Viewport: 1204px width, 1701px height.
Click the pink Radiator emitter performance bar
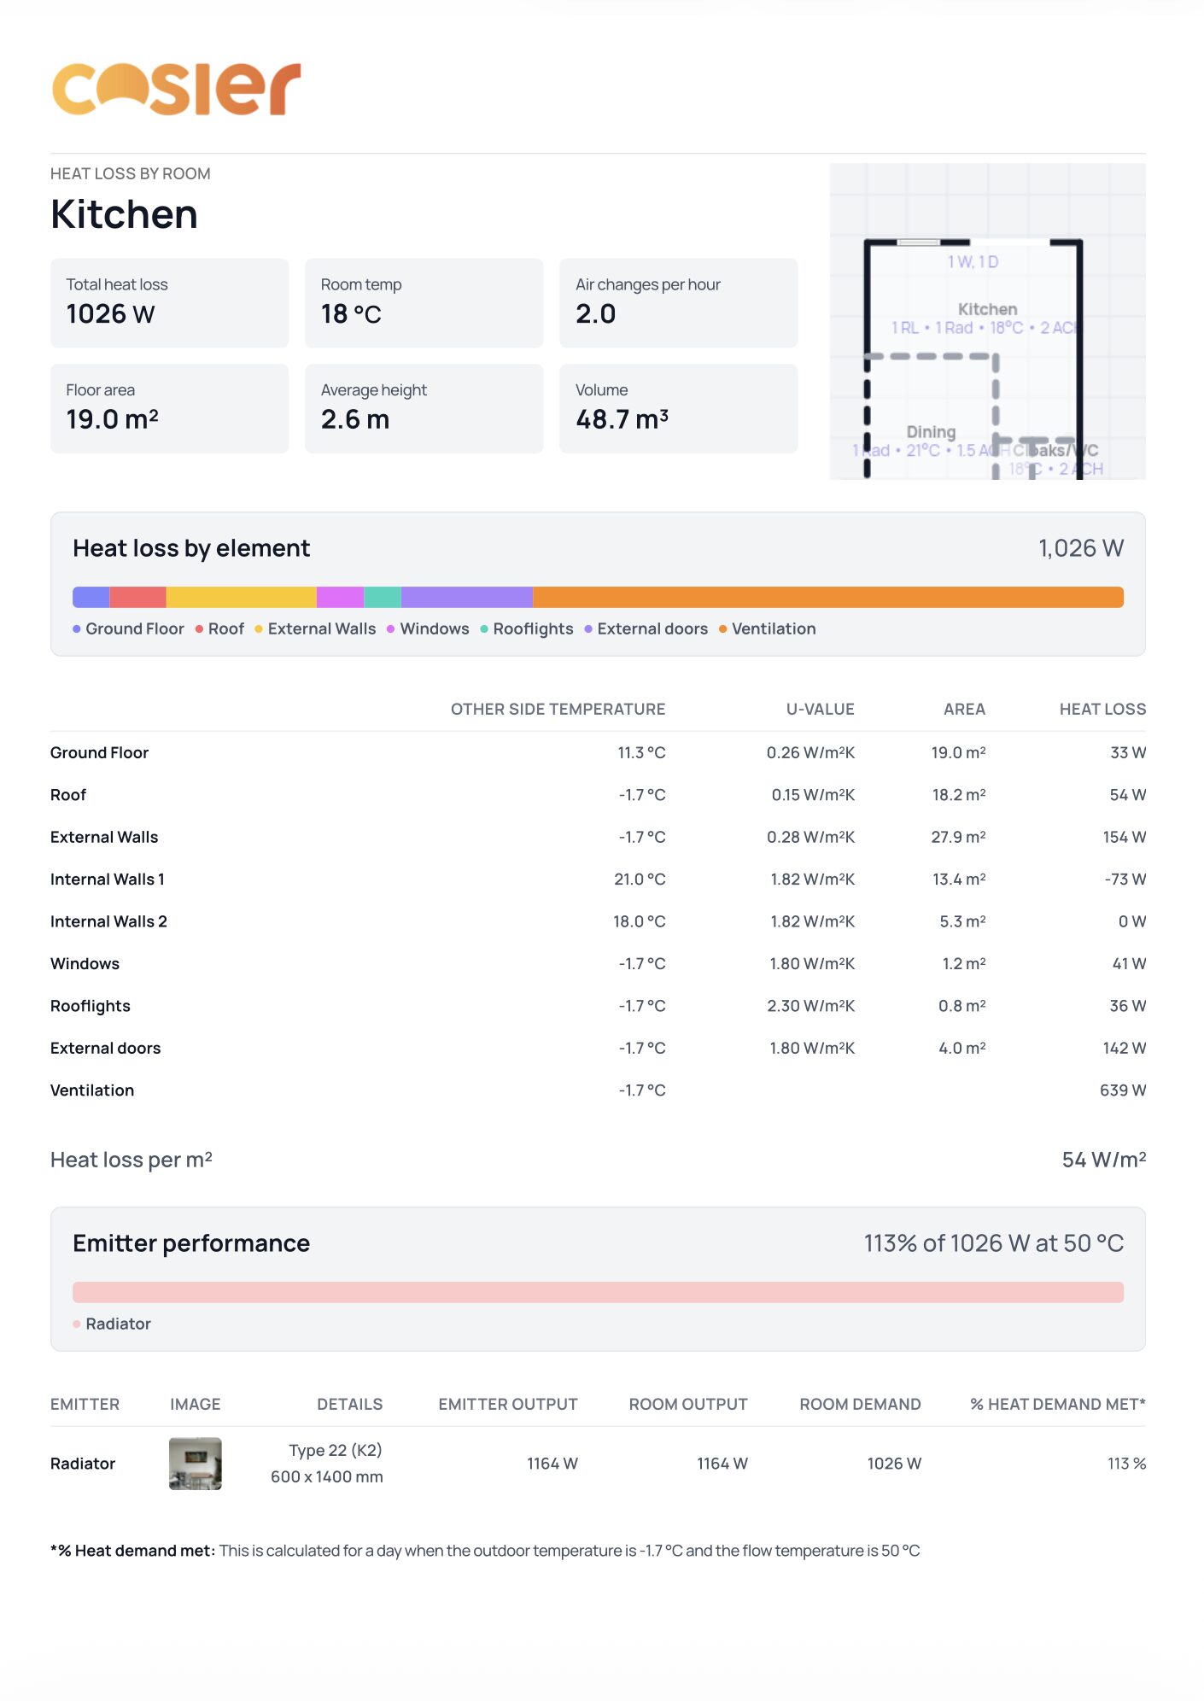coord(598,1292)
